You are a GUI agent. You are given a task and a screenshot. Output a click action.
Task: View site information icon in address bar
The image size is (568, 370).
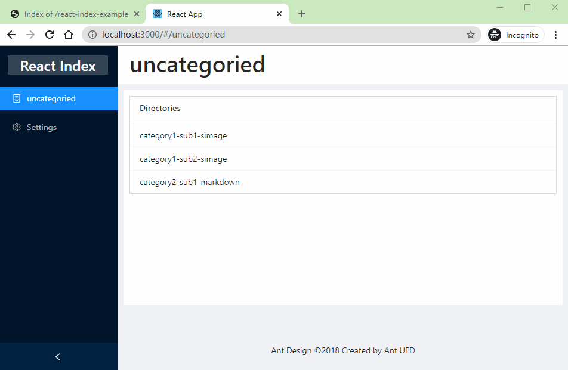[92, 35]
